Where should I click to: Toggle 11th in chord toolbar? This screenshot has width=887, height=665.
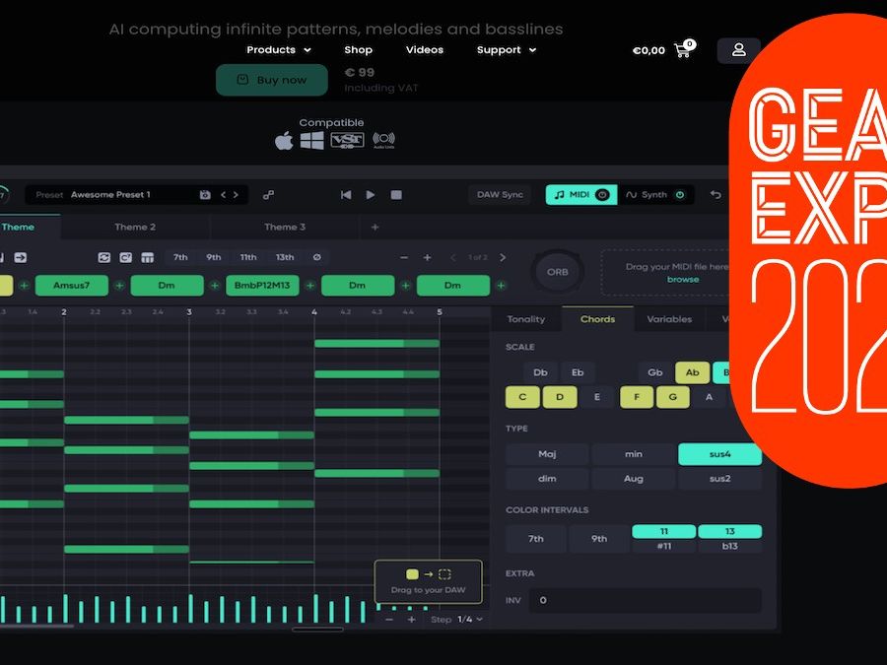click(x=248, y=257)
